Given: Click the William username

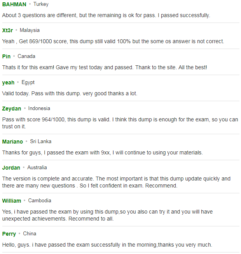Looking at the screenshot, I should click(12, 201).
